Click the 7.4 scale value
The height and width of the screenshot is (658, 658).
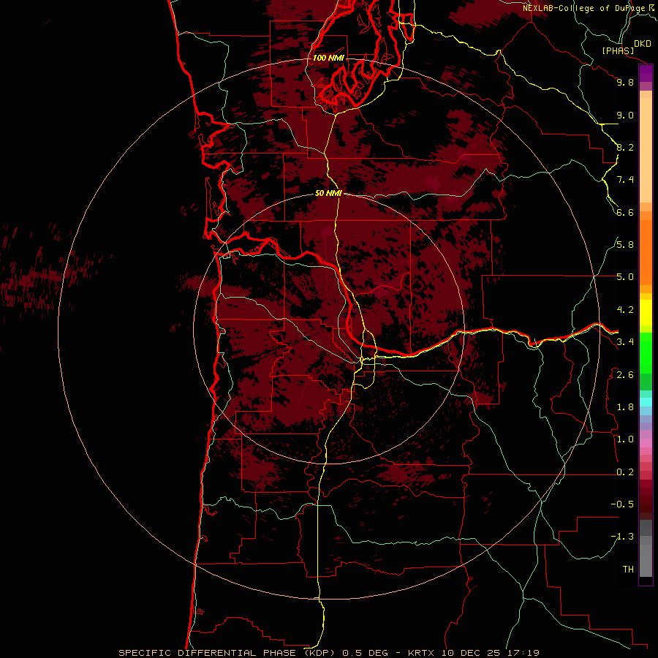625,180
